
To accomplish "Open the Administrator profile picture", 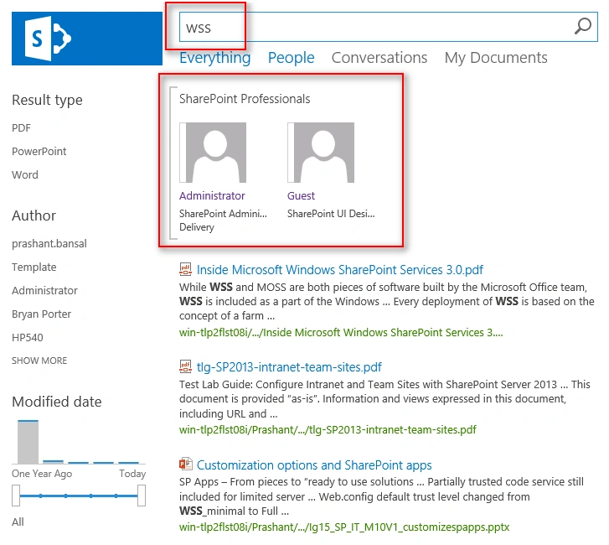I will [x=213, y=153].
